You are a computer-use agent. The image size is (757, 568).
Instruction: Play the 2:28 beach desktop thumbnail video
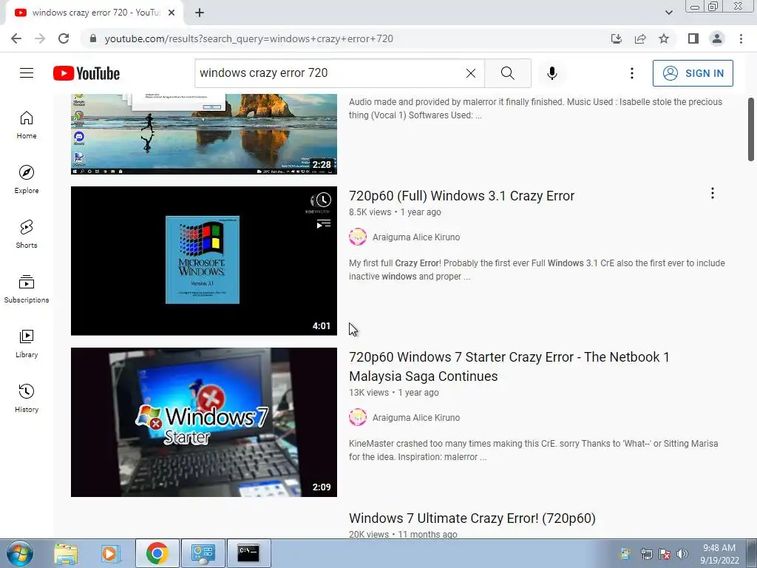point(204,134)
